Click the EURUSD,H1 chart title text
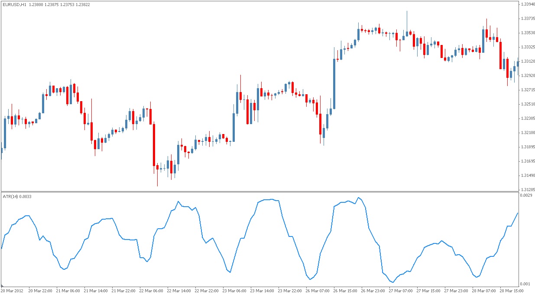535x294 pixels. click(x=14, y=4)
